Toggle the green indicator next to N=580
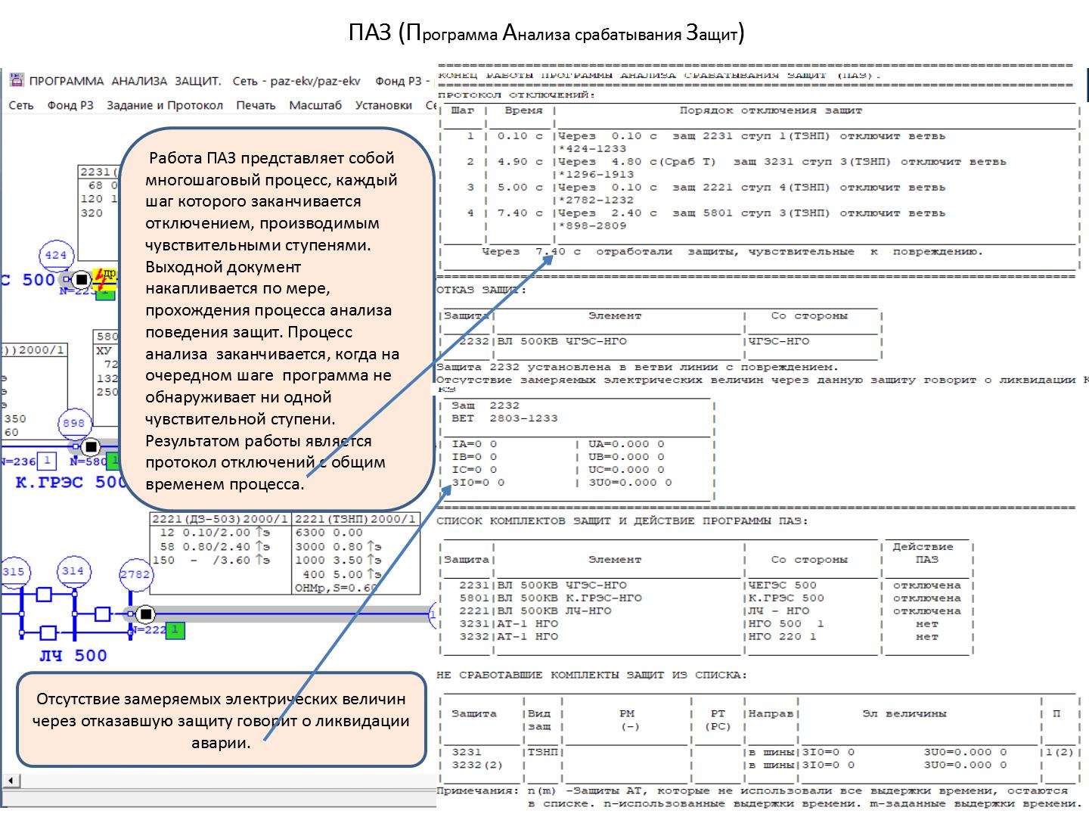The height and width of the screenshot is (817, 1089). pos(113,461)
